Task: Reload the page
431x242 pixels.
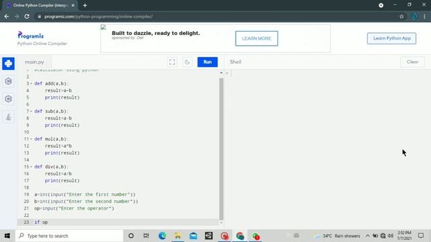Action: pos(27,16)
